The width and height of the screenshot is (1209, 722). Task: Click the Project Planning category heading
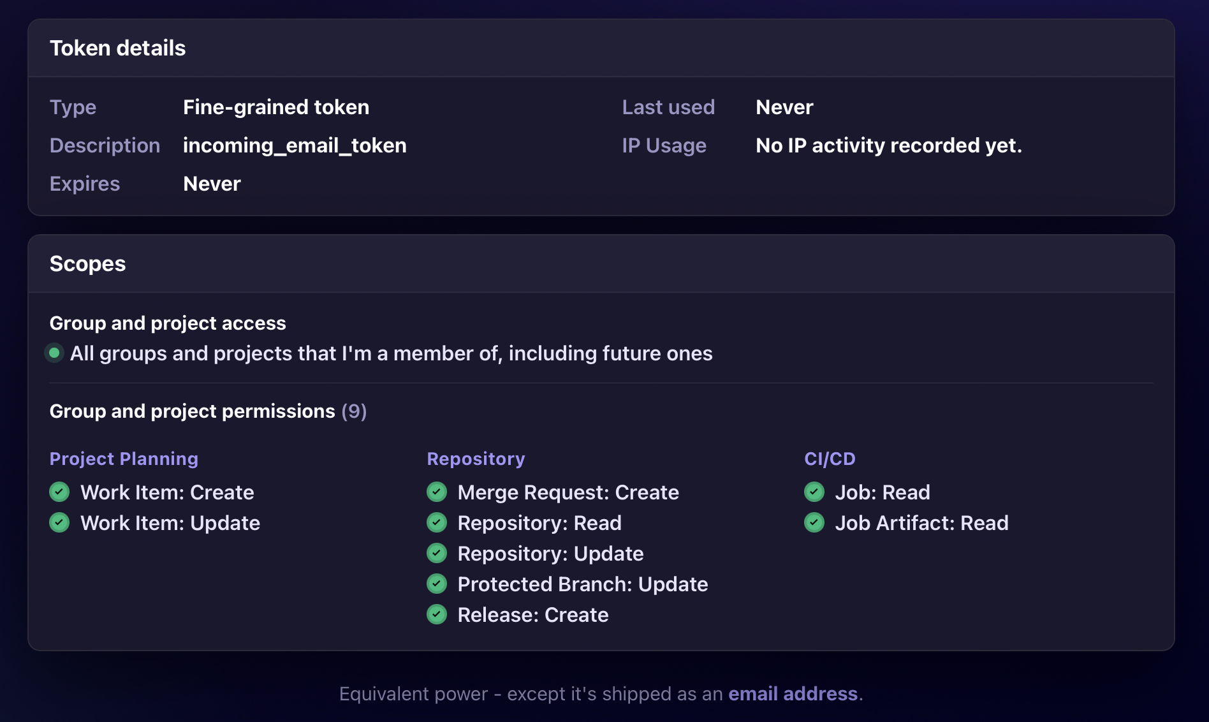click(x=124, y=459)
